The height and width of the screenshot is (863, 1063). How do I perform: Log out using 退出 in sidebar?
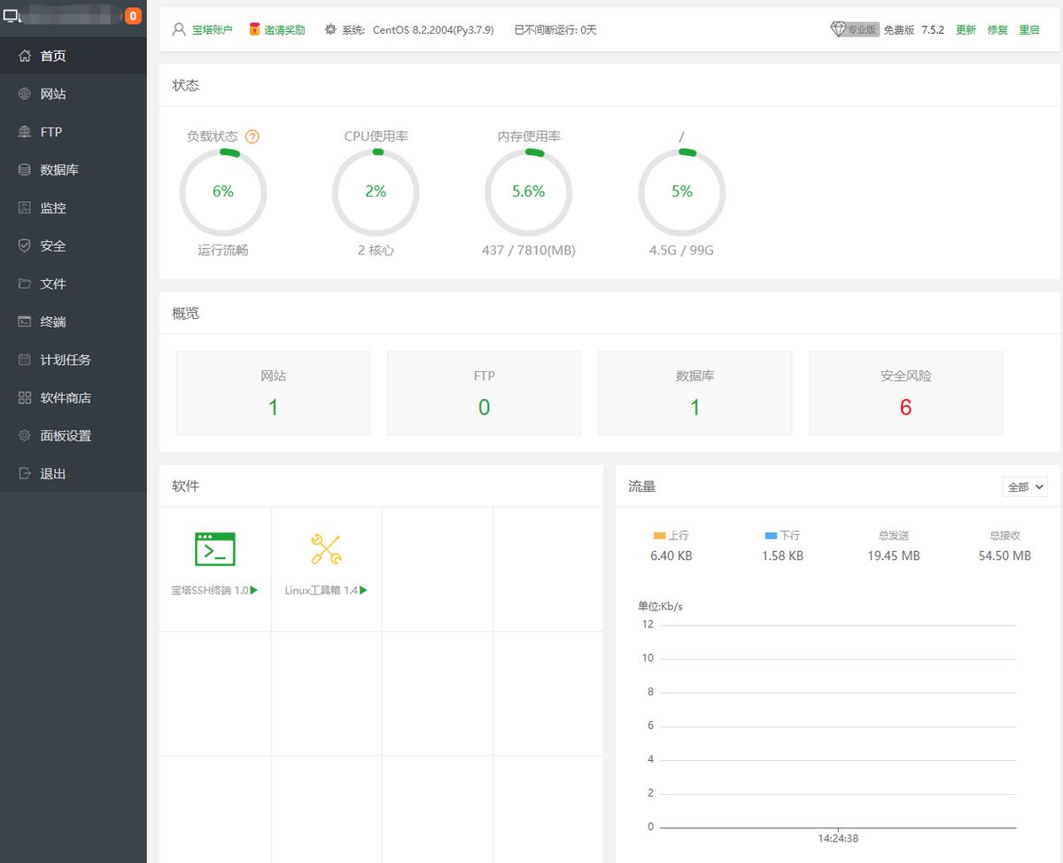point(53,474)
